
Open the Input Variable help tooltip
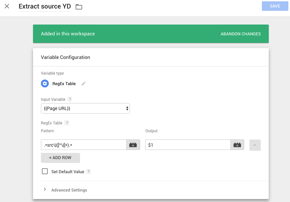click(x=70, y=100)
